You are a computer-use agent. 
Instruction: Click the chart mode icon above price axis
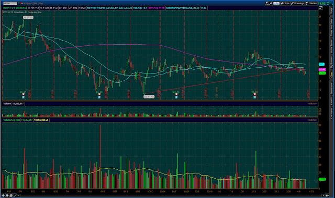(321, 8)
